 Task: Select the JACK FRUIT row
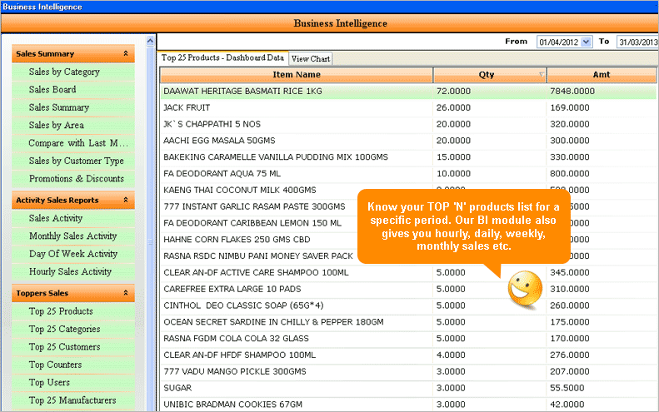pyautogui.click(x=296, y=107)
